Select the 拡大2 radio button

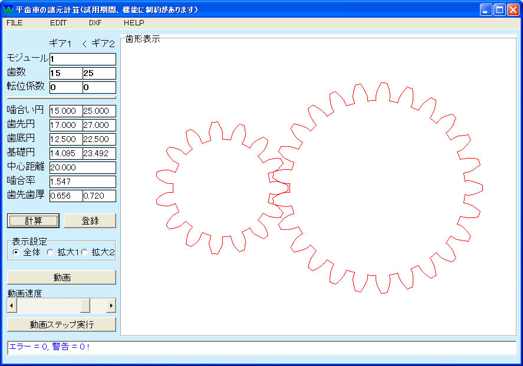click(x=84, y=252)
